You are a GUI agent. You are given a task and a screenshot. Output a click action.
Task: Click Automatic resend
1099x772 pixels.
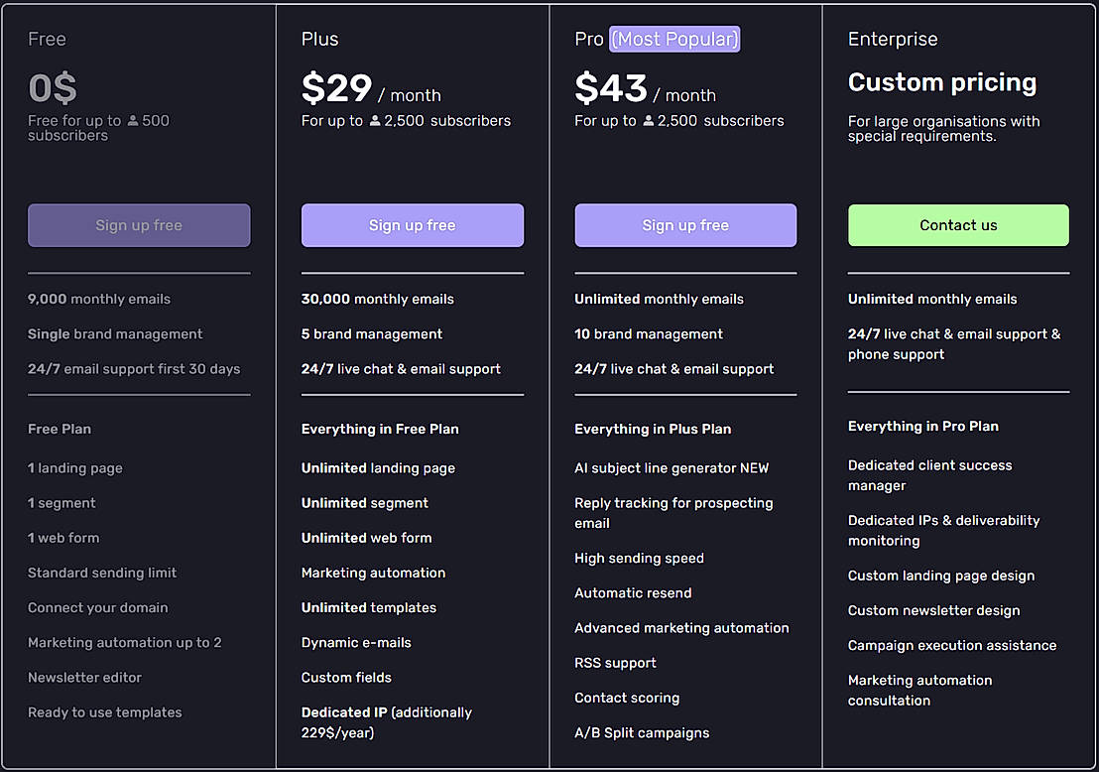coord(633,593)
